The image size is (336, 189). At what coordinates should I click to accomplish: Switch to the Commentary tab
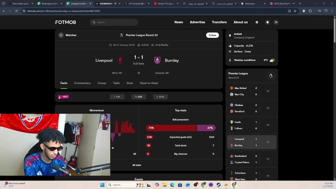click(82, 83)
